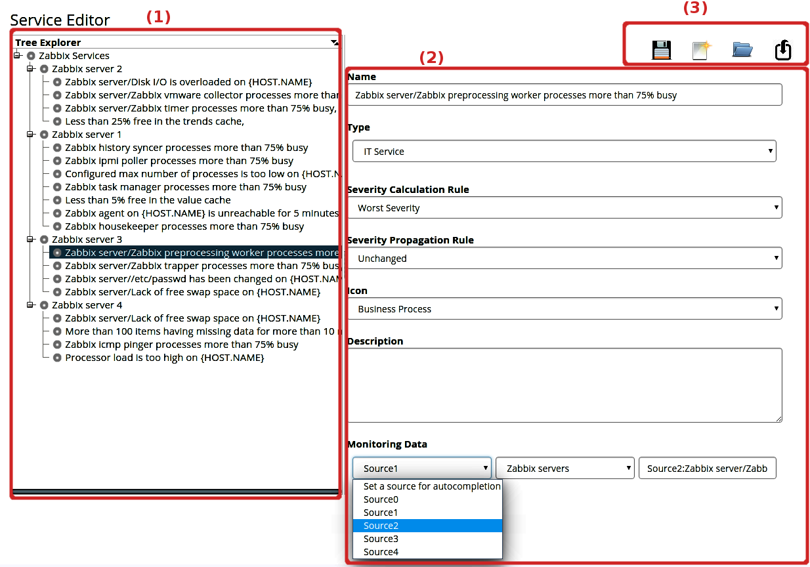Click the new document icon
This screenshot has height=567, width=810.
tap(702, 50)
